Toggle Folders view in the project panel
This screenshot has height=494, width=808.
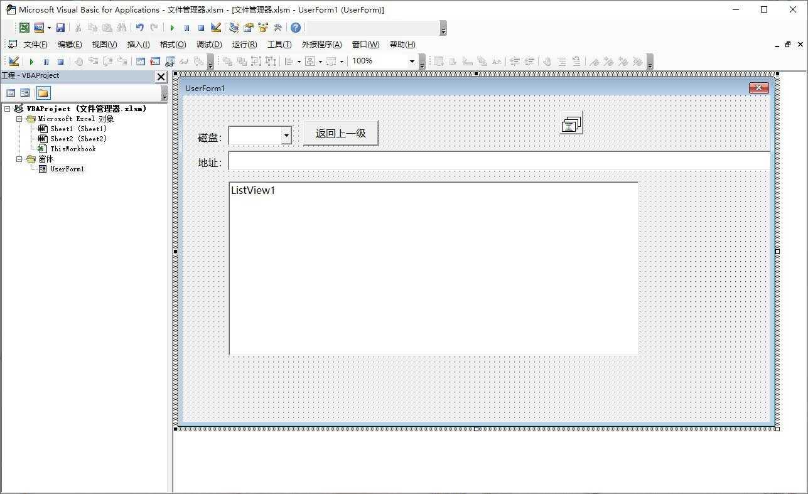pyautogui.click(x=43, y=93)
